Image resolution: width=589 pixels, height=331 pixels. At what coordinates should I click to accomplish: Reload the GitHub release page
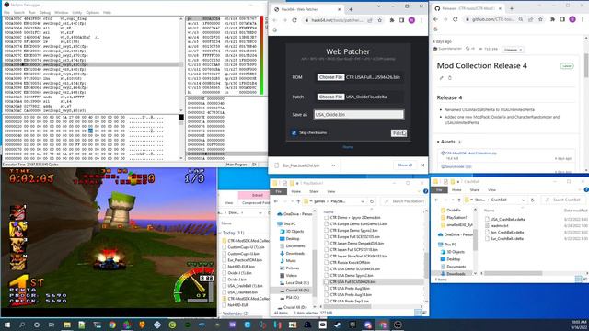pos(455,19)
